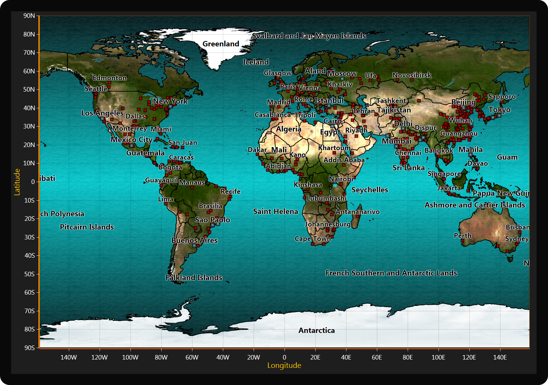Select the Pitcairn Islands label
This screenshot has height=385, width=548.
(87, 227)
